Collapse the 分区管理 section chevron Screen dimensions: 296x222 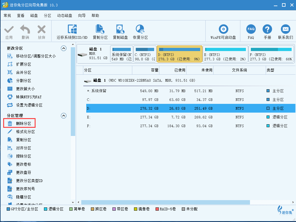coord(64,116)
